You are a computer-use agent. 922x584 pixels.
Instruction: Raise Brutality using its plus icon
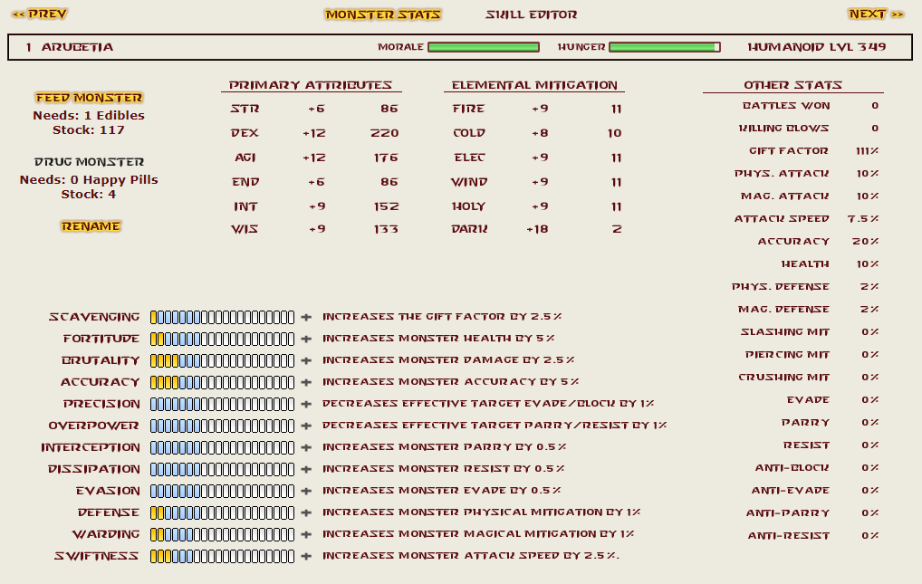click(x=306, y=360)
